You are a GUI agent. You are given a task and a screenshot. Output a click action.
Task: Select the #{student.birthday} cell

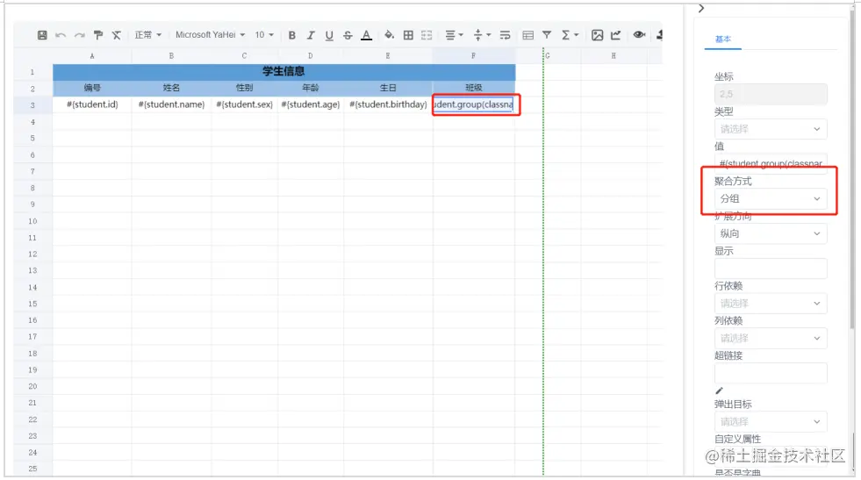click(388, 104)
